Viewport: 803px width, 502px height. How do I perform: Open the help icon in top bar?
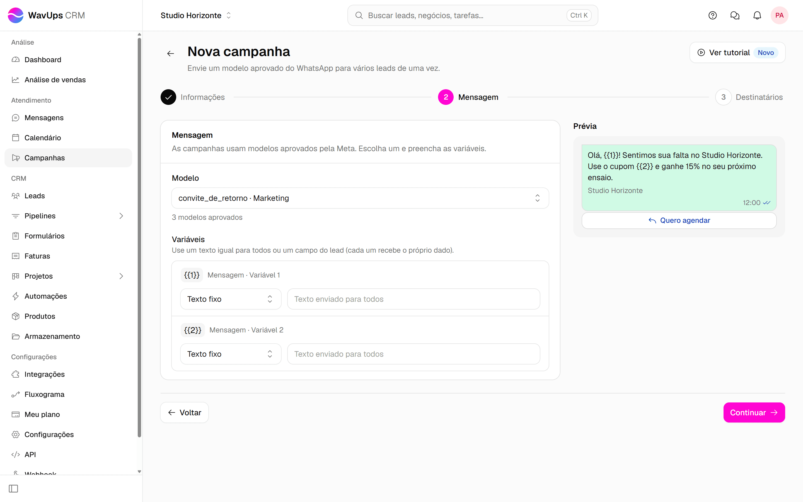click(712, 15)
